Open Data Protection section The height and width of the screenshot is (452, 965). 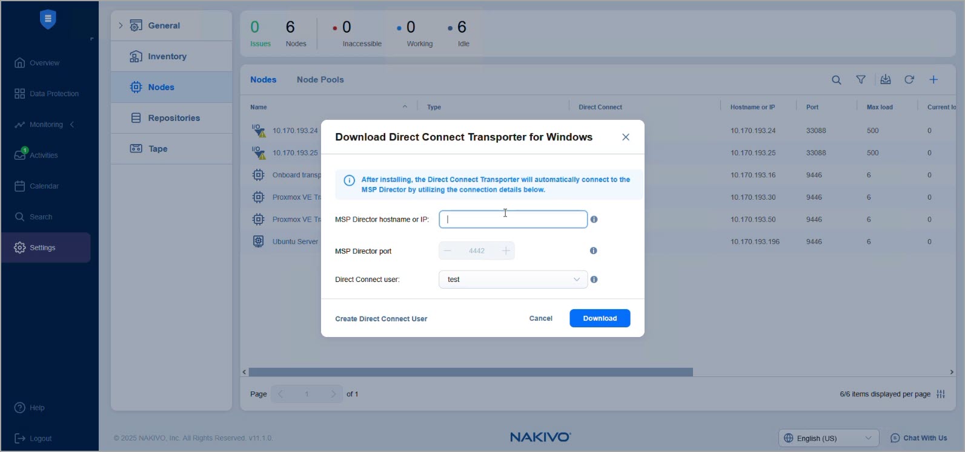tap(47, 94)
